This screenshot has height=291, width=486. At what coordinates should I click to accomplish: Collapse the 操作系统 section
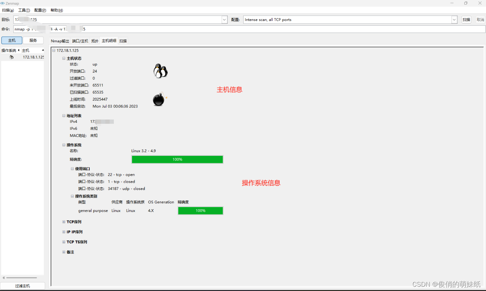[x=64, y=145]
